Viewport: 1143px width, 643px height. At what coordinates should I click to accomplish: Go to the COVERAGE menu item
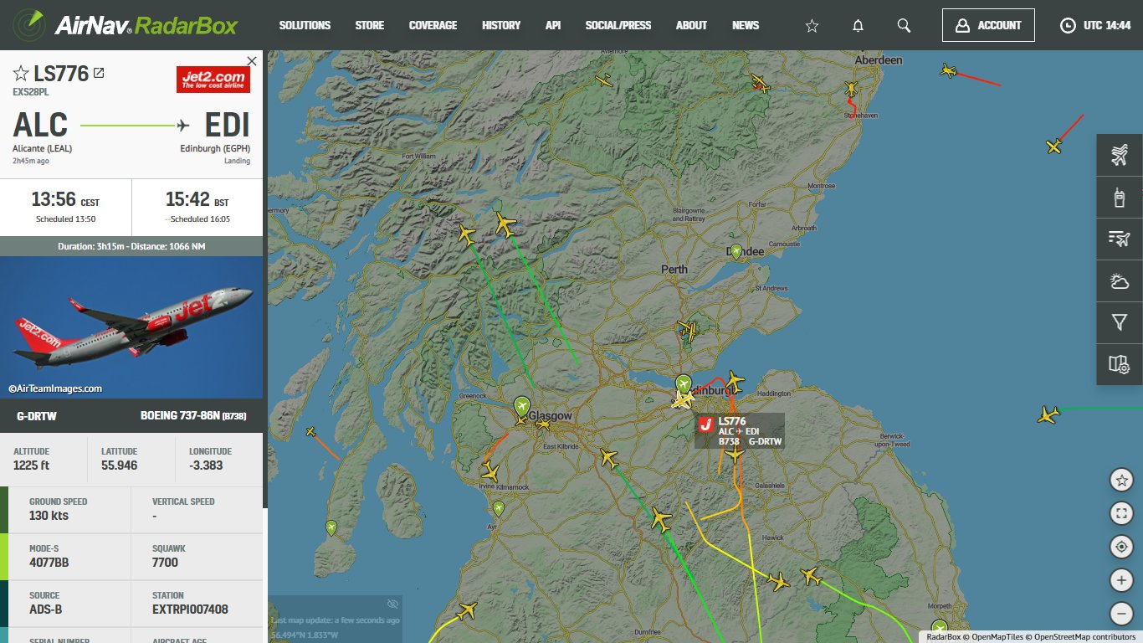[433, 25]
